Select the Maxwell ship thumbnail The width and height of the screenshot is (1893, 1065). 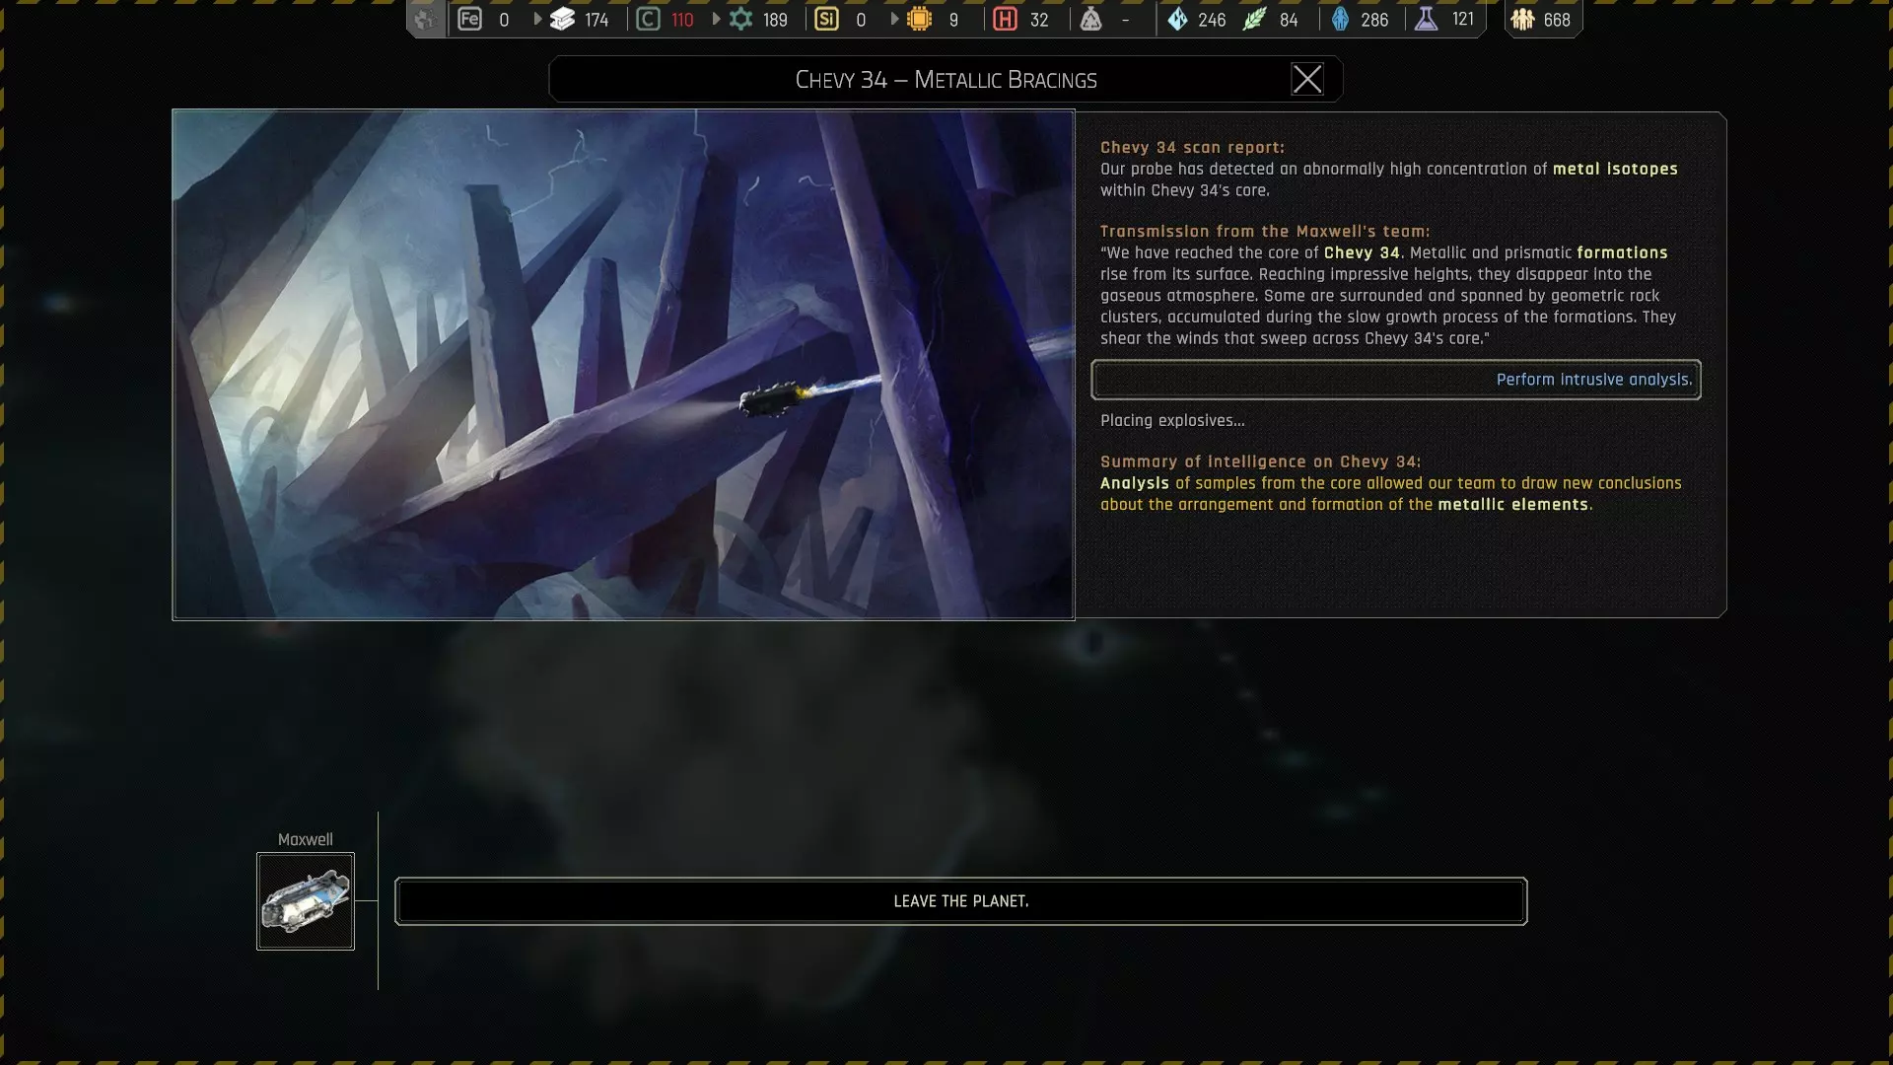[306, 901]
